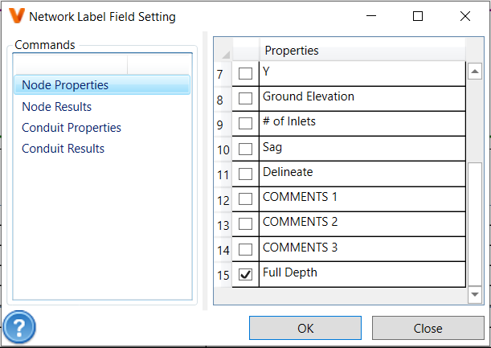Enable the COMMENTS 1 checkbox
This screenshot has width=491, height=348.
(x=246, y=199)
